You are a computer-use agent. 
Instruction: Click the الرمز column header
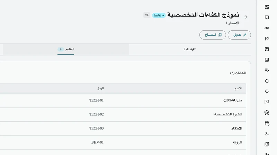pos(100,88)
